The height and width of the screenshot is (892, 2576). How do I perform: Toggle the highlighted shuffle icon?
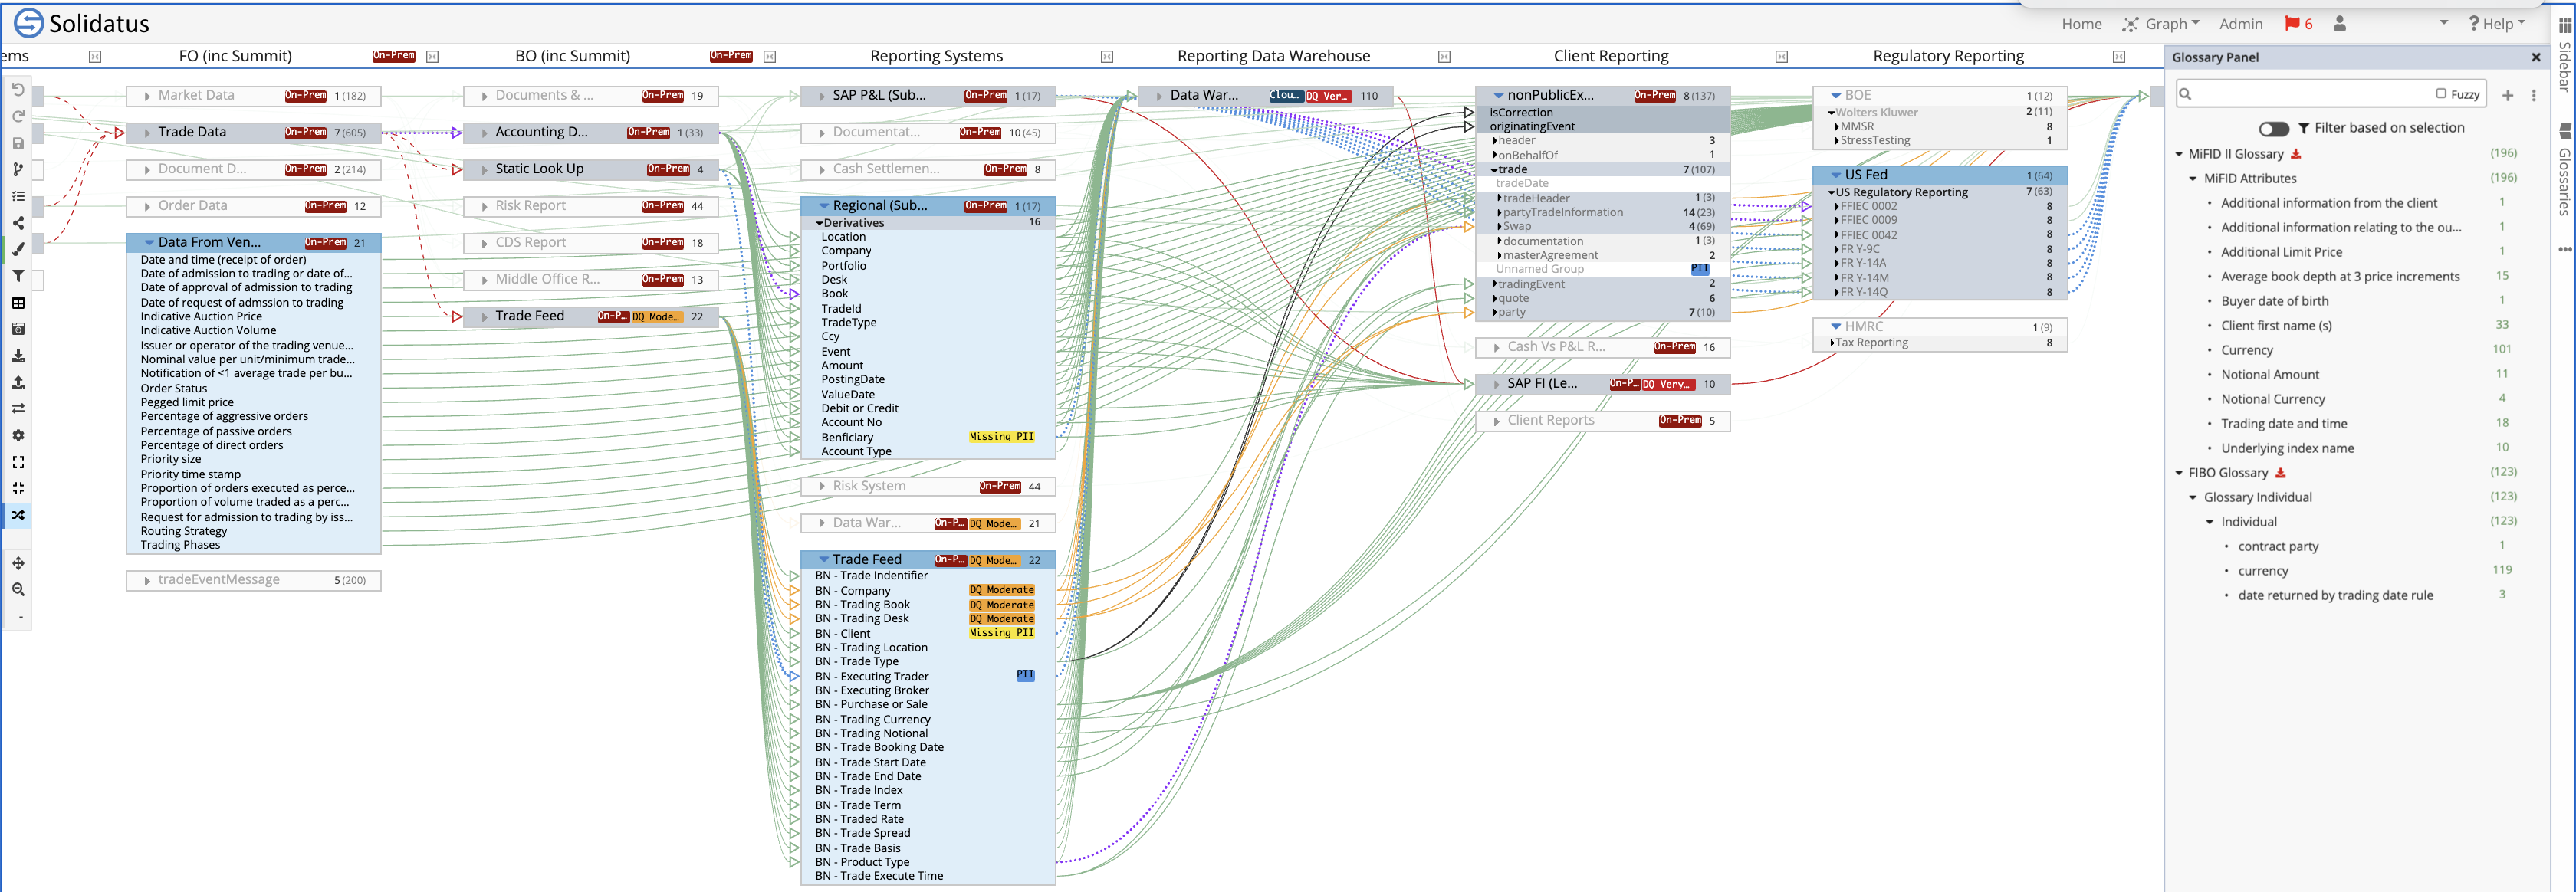coord(18,515)
